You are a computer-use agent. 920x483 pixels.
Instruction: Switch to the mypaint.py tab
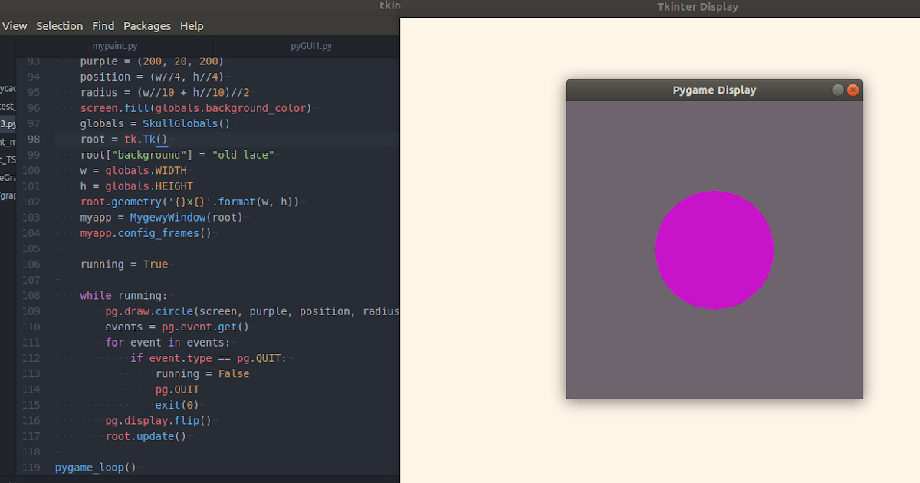(x=115, y=45)
